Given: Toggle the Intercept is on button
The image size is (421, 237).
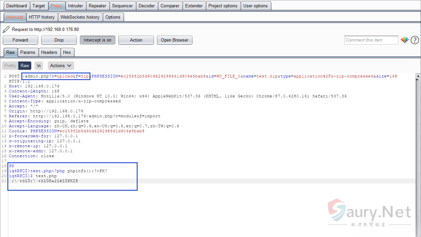Looking at the screenshot, I should (97, 40).
